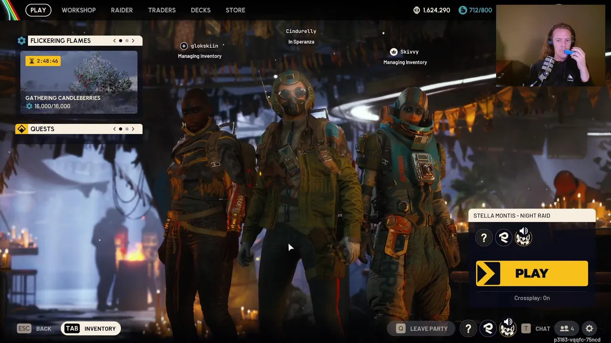Select party member Skivvy name
Screen dimensions: 611x343
[x=410, y=52]
